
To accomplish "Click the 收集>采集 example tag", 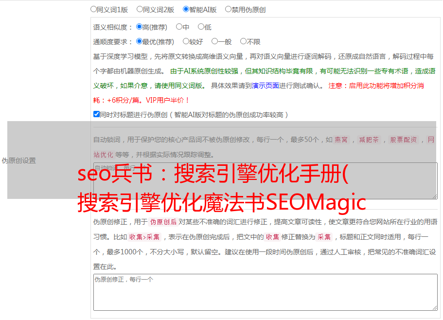I will point(144,237).
